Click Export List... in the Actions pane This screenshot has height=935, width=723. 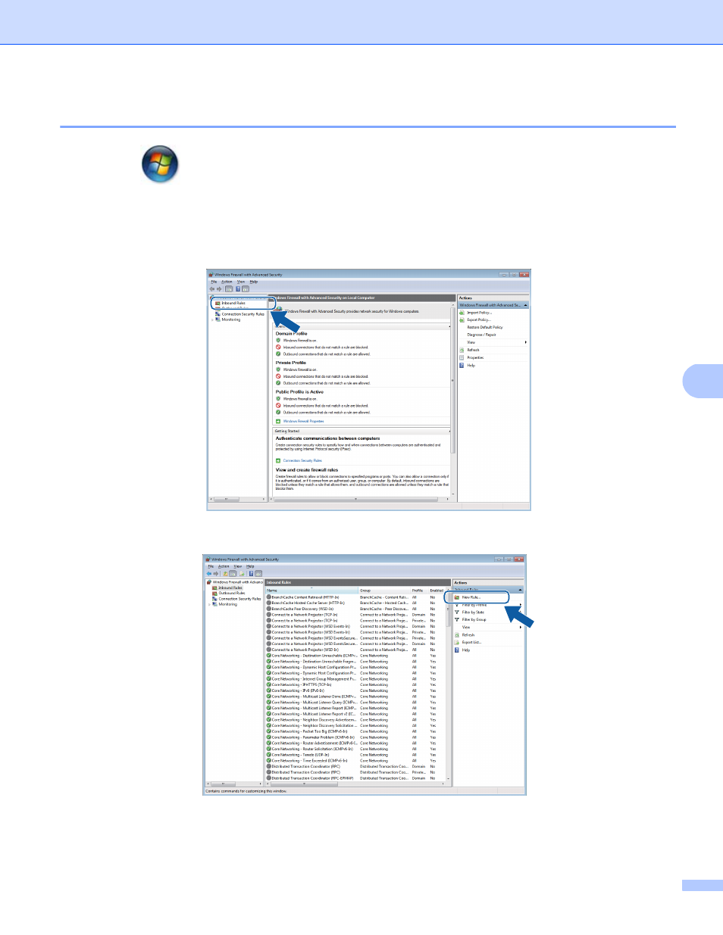(472, 642)
